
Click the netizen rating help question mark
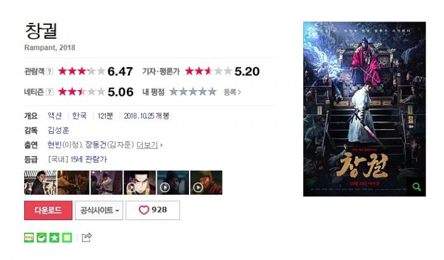pyautogui.click(x=49, y=92)
